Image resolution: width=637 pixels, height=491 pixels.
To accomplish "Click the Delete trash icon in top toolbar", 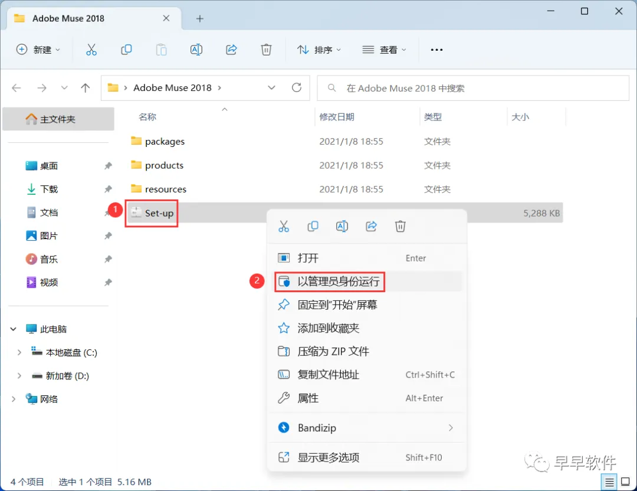I will (266, 50).
